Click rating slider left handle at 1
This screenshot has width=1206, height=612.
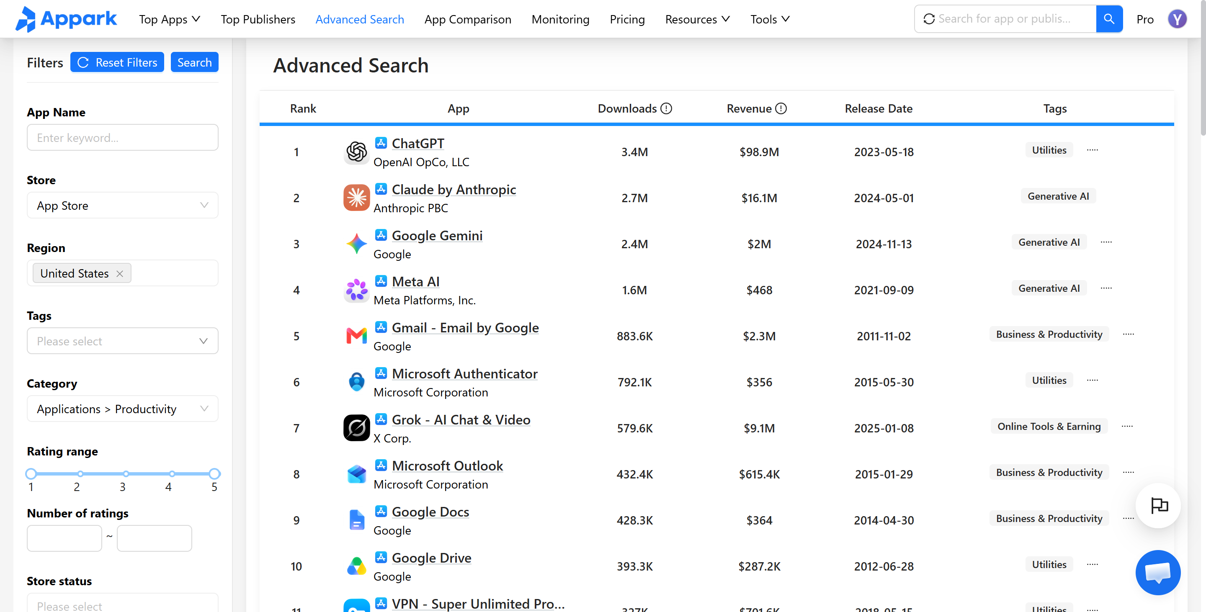(x=31, y=473)
